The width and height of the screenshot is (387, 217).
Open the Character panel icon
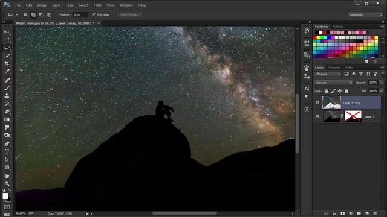pyautogui.click(x=307, y=89)
